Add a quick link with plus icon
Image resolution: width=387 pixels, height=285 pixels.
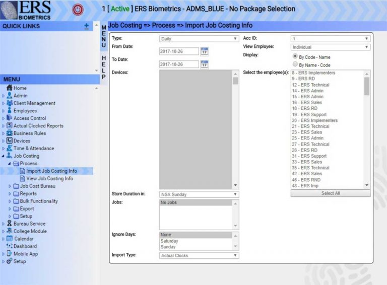click(86, 26)
